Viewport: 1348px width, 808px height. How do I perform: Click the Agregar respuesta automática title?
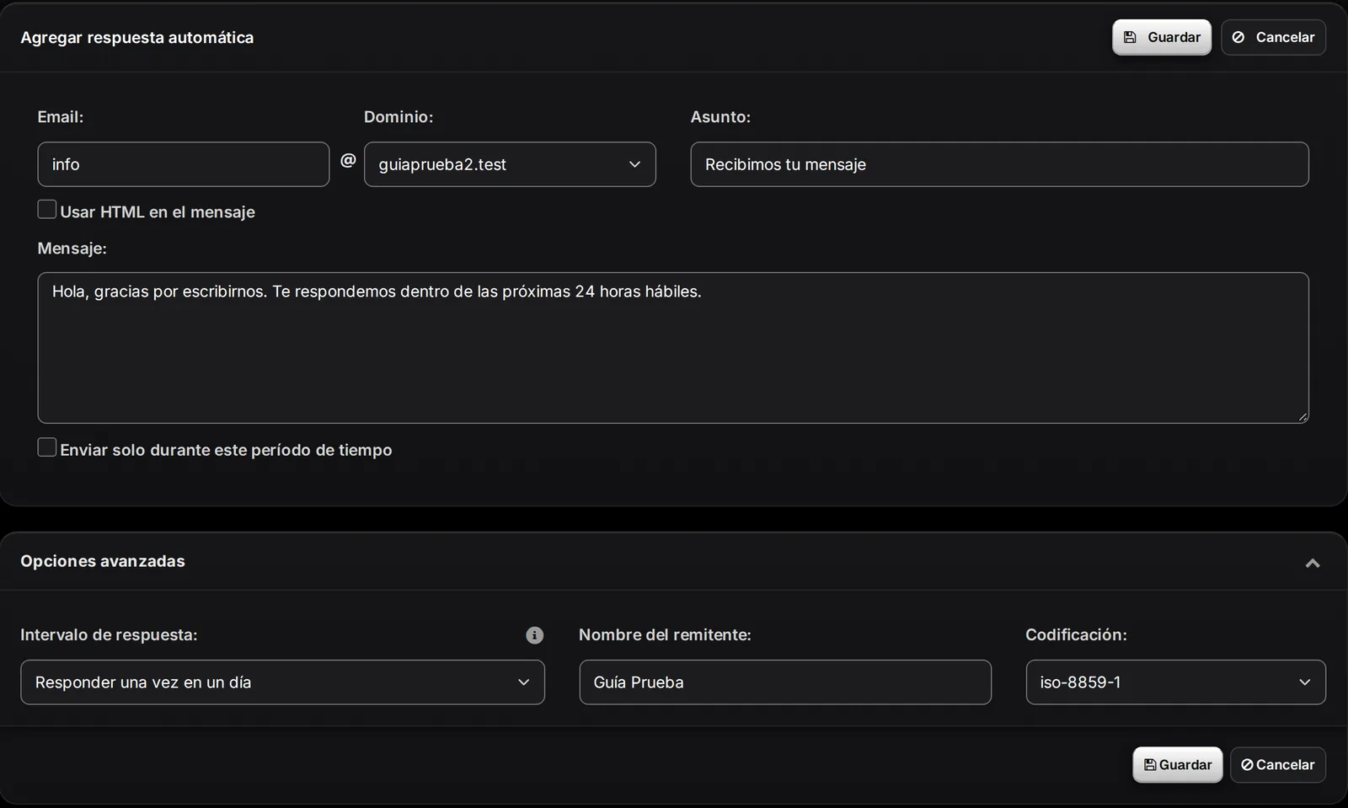[x=136, y=37]
